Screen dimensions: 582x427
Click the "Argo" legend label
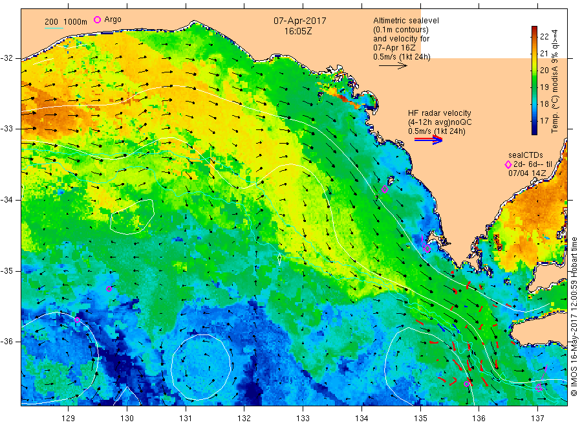click(113, 19)
